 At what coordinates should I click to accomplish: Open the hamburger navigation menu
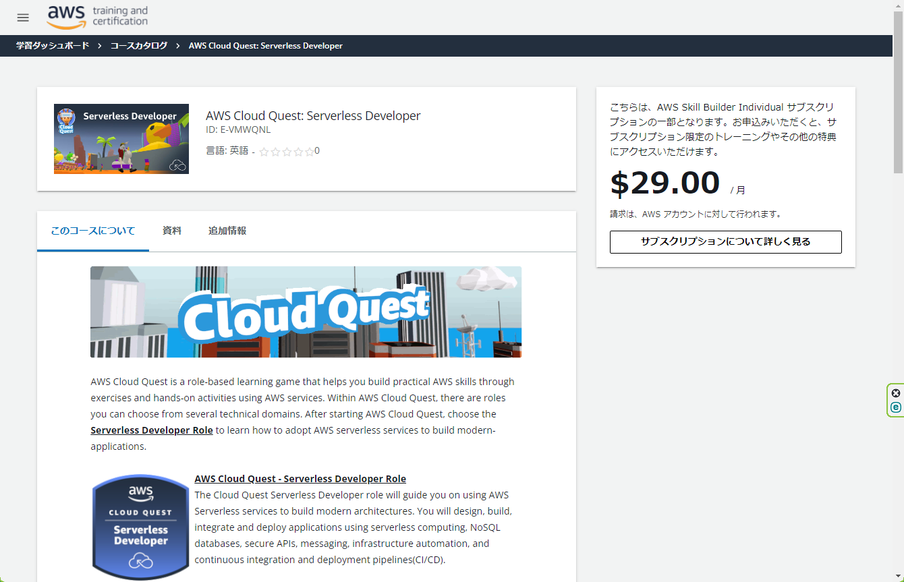[22, 18]
